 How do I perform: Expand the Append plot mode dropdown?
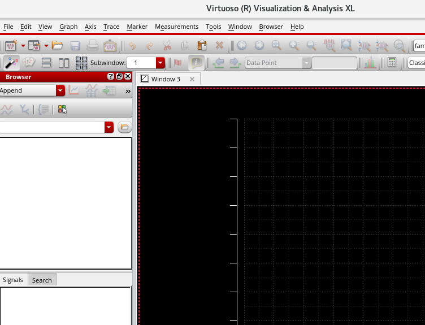coord(60,90)
